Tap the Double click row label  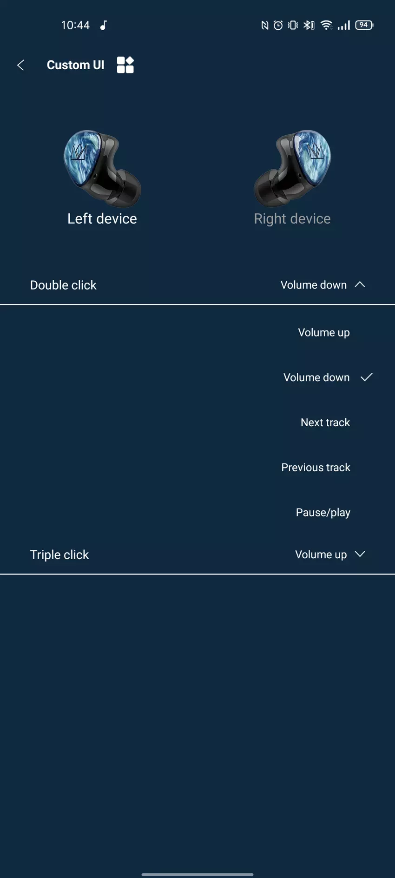pyautogui.click(x=63, y=285)
